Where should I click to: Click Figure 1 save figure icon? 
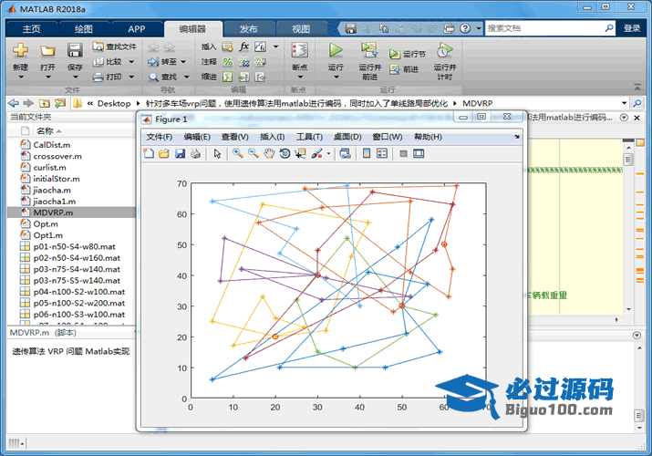click(x=180, y=154)
